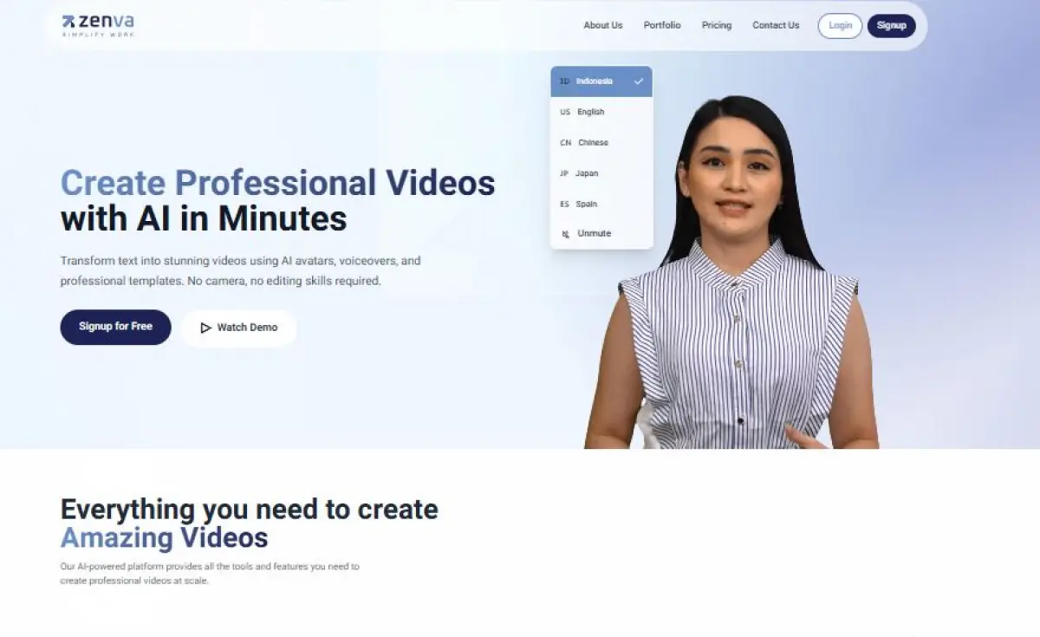Click the AI avatar woman video
Image resolution: width=1040 pixels, height=637 pixels.
point(737,303)
